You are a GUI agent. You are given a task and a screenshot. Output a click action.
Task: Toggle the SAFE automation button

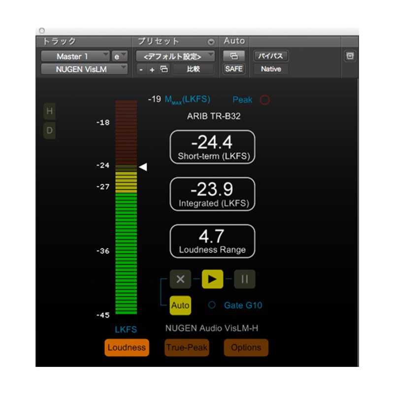point(234,69)
